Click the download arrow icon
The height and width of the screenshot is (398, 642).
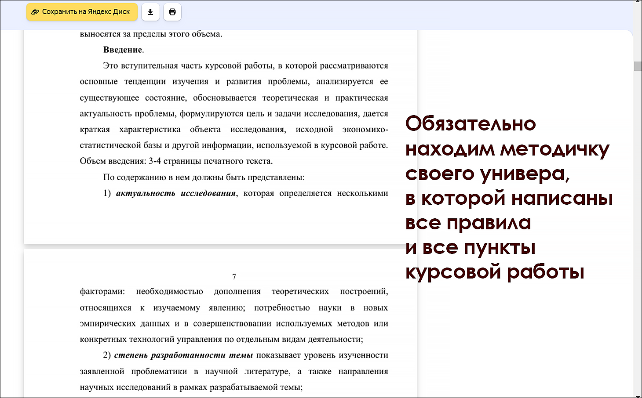150,12
